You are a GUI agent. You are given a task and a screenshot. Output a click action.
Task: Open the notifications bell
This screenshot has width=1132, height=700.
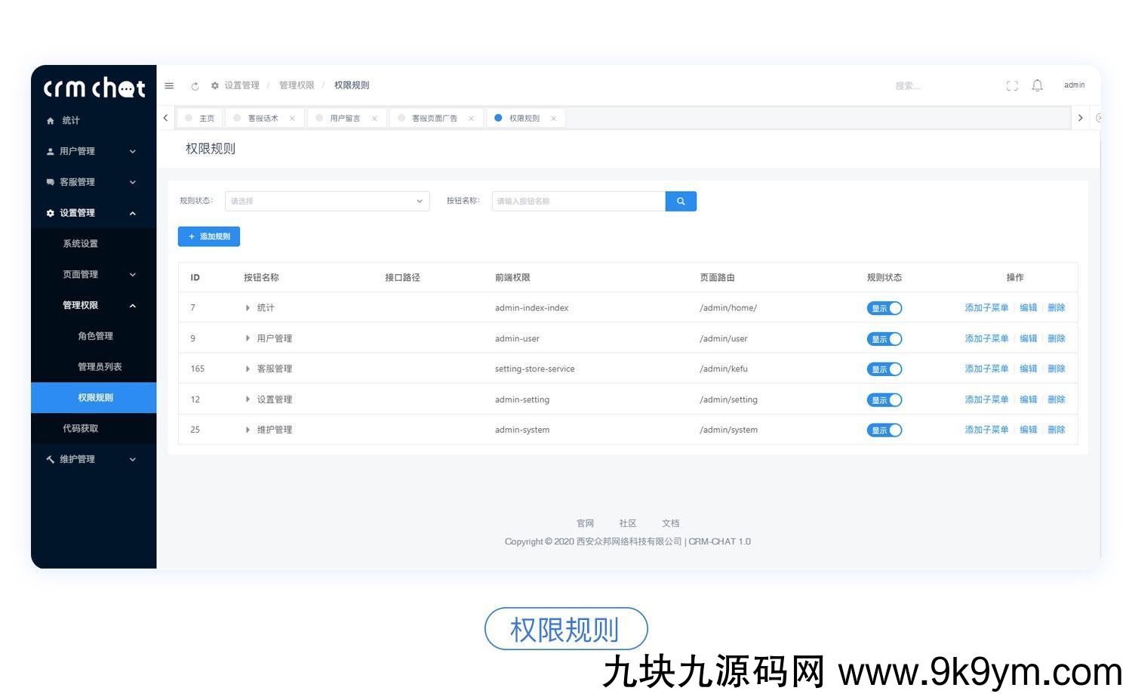pyautogui.click(x=1037, y=86)
